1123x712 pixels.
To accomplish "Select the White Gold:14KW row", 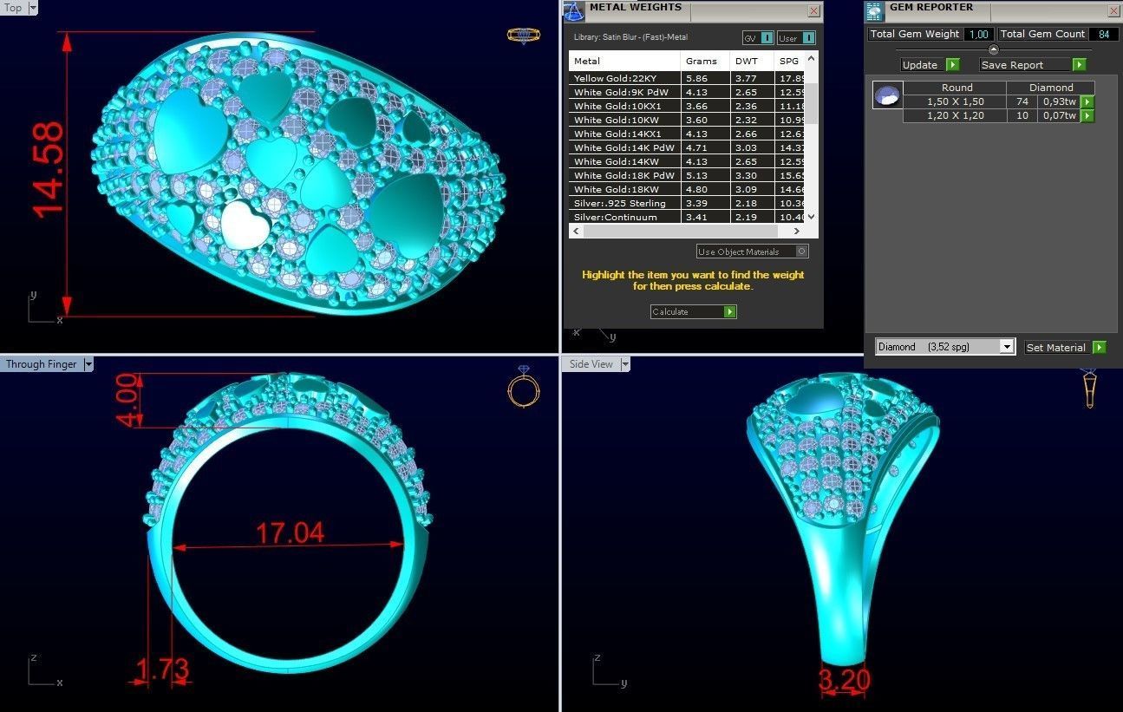I will (x=687, y=161).
